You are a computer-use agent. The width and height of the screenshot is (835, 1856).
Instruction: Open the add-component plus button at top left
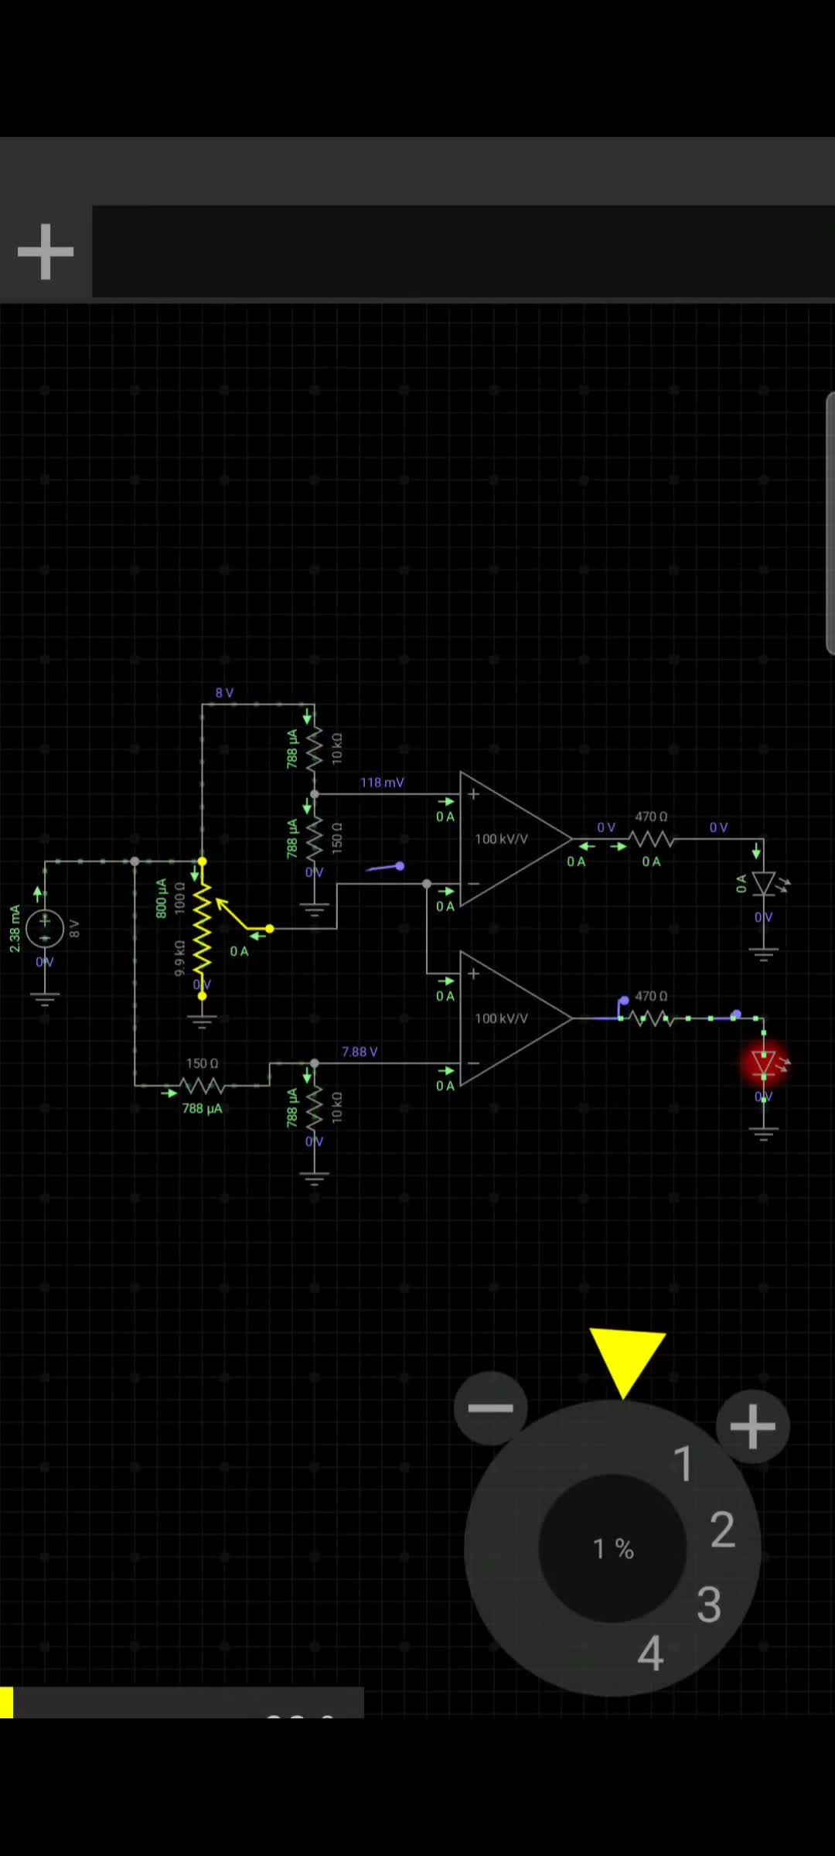click(x=46, y=251)
